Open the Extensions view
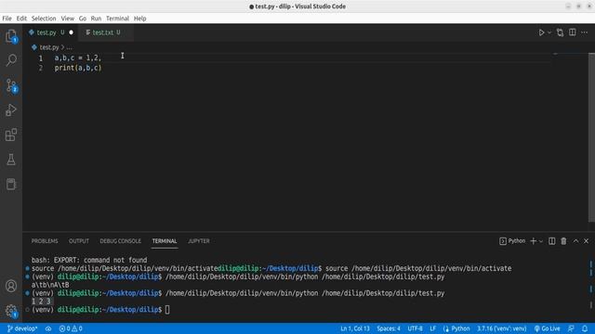Image resolution: width=595 pixels, height=334 pixels. pos(11,135)
